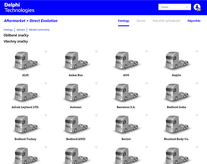Follow the Katalogy breadcrumb link

coord(8,30)
